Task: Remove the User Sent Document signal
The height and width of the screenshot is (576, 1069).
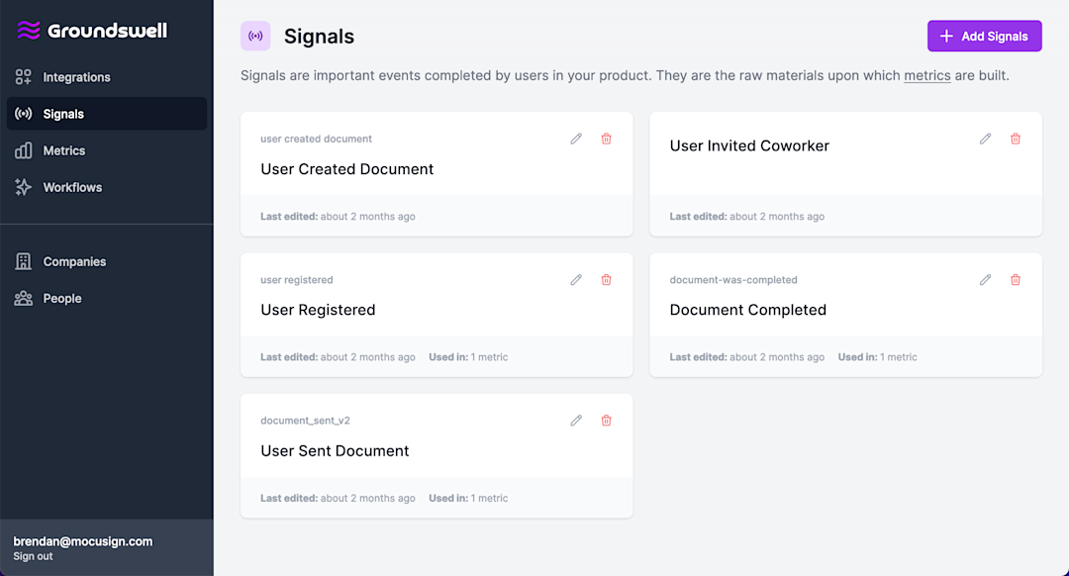Action: (607, 421)
